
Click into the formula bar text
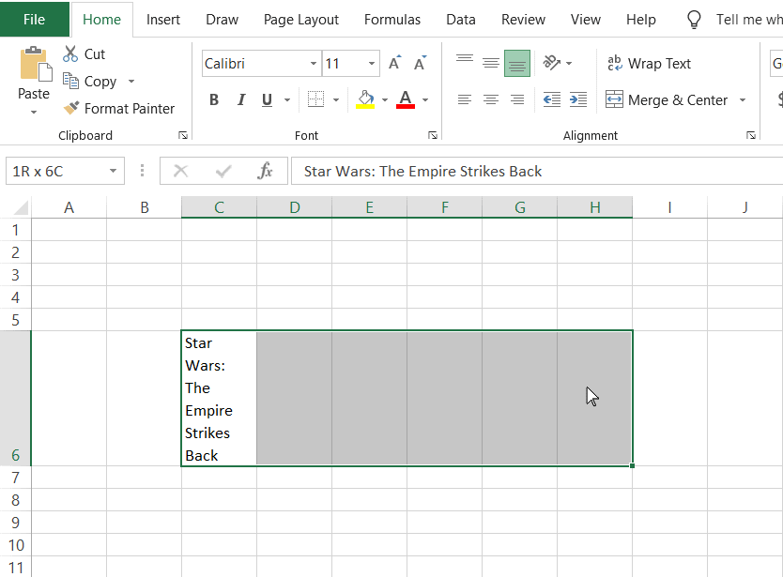click(x=422, y=171)
